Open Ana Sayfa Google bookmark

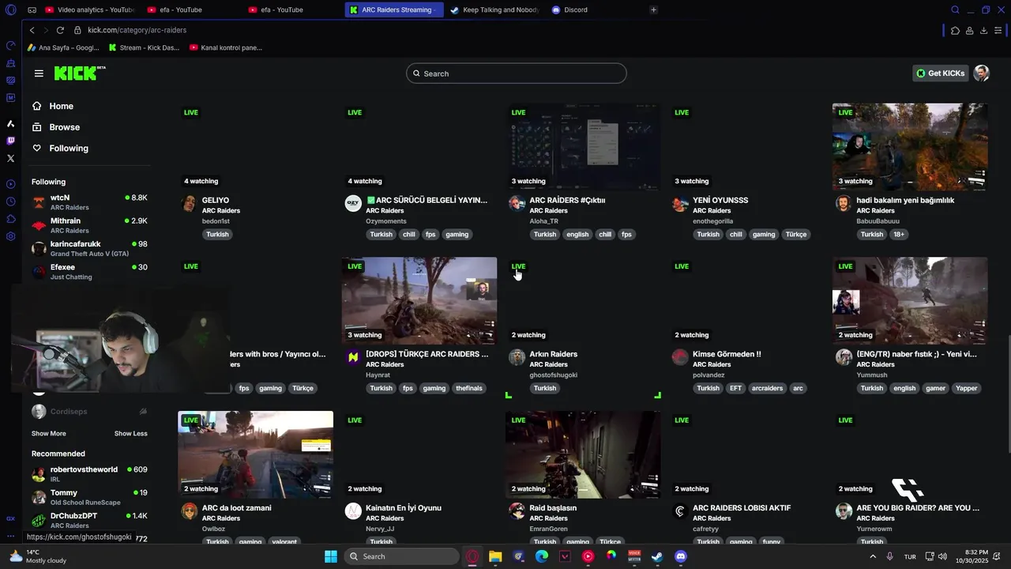tap(63, 47)
